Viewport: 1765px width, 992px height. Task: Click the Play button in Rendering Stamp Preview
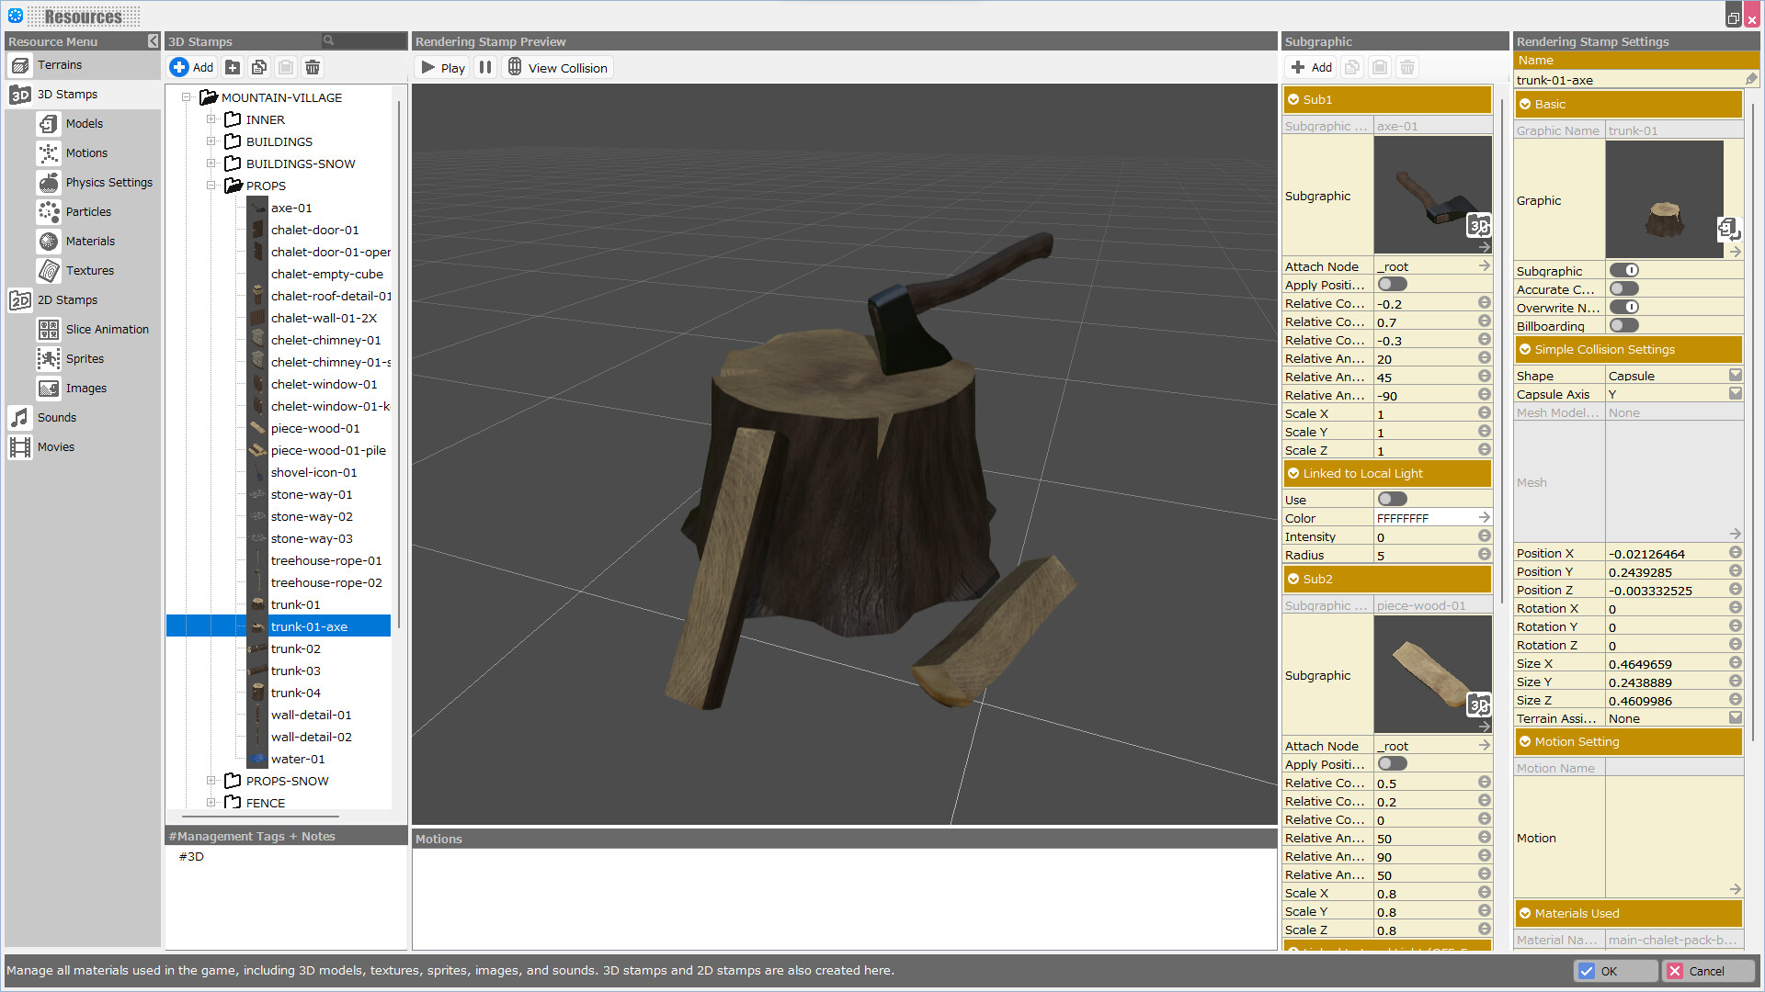[441, 67]
